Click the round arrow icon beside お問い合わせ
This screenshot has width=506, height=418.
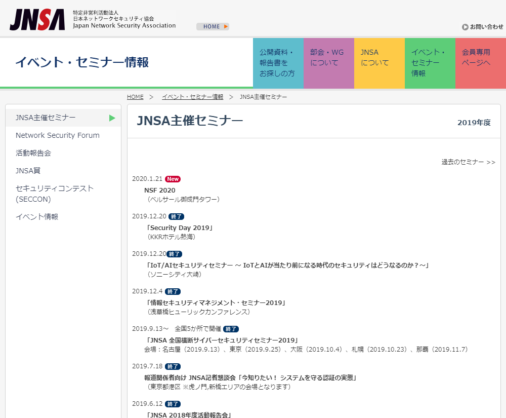click(465, 27)
